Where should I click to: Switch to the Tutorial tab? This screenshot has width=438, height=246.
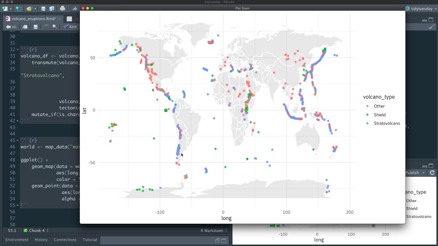90,240
